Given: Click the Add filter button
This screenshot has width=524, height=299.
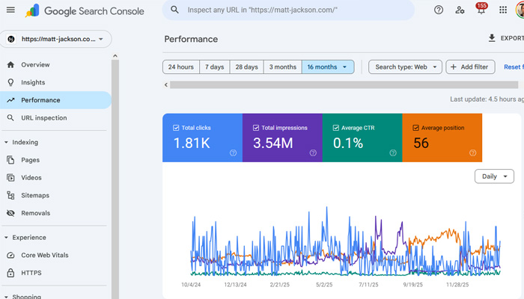Looking at the screenshot, I should pos(470,67).
